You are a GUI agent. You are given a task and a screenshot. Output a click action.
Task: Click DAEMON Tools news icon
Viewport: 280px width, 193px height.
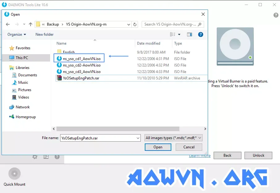tap(46, 157)
